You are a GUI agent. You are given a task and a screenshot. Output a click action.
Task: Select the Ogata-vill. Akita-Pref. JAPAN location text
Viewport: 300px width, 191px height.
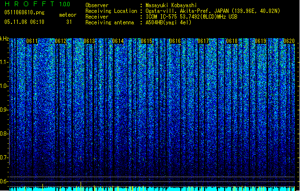tap(213, 11)
